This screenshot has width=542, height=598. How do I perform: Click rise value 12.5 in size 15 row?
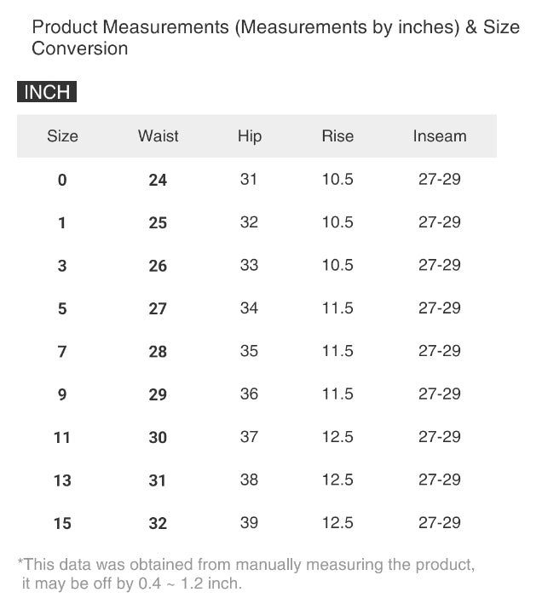point(337,523)
